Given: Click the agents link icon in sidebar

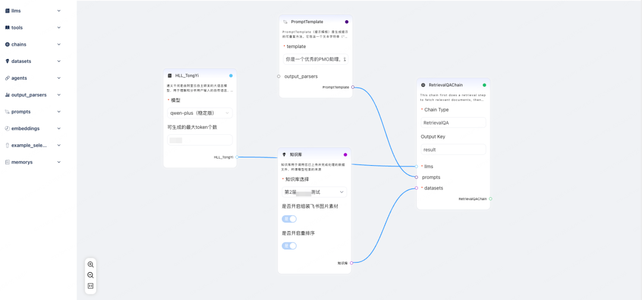Looking at the screenshot, I should point(7,78).
